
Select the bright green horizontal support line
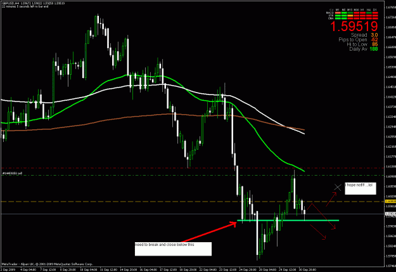click(x=288, y=221)
